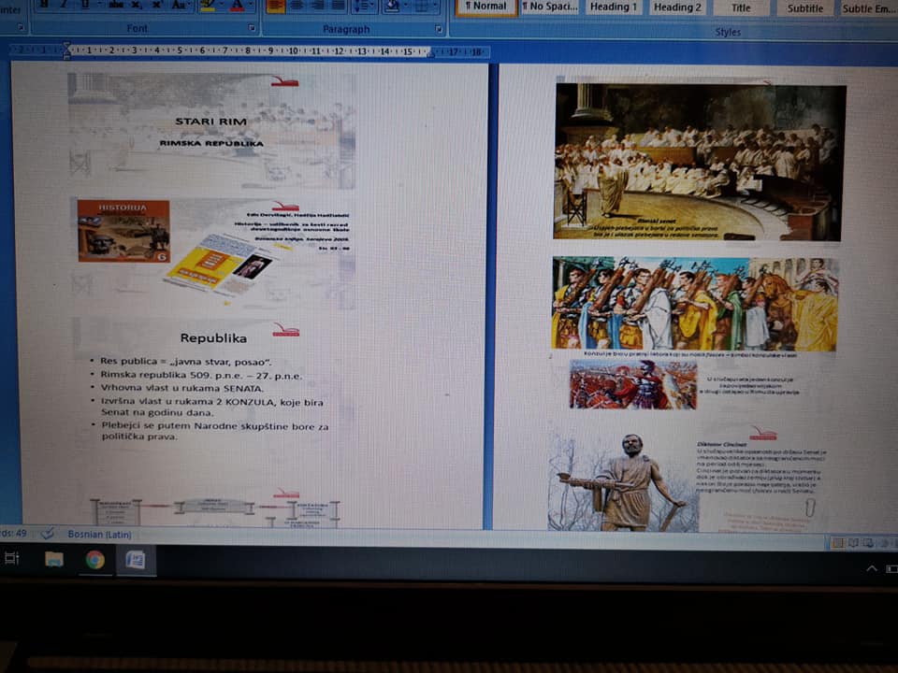Select the HISTORIJA textbook cover image

point(123,231)
